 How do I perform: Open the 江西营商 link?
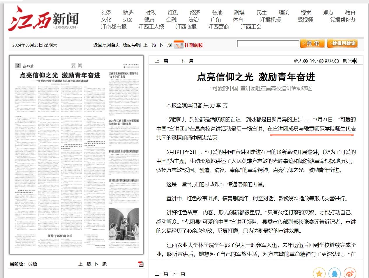click(218, 26)
